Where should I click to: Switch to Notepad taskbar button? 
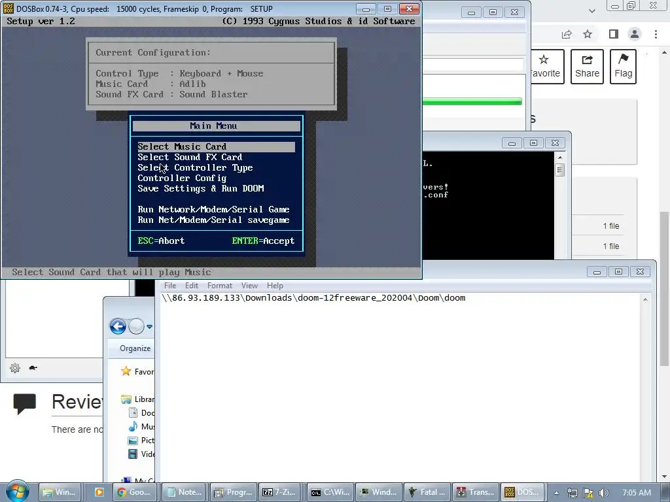pos(184,492)
